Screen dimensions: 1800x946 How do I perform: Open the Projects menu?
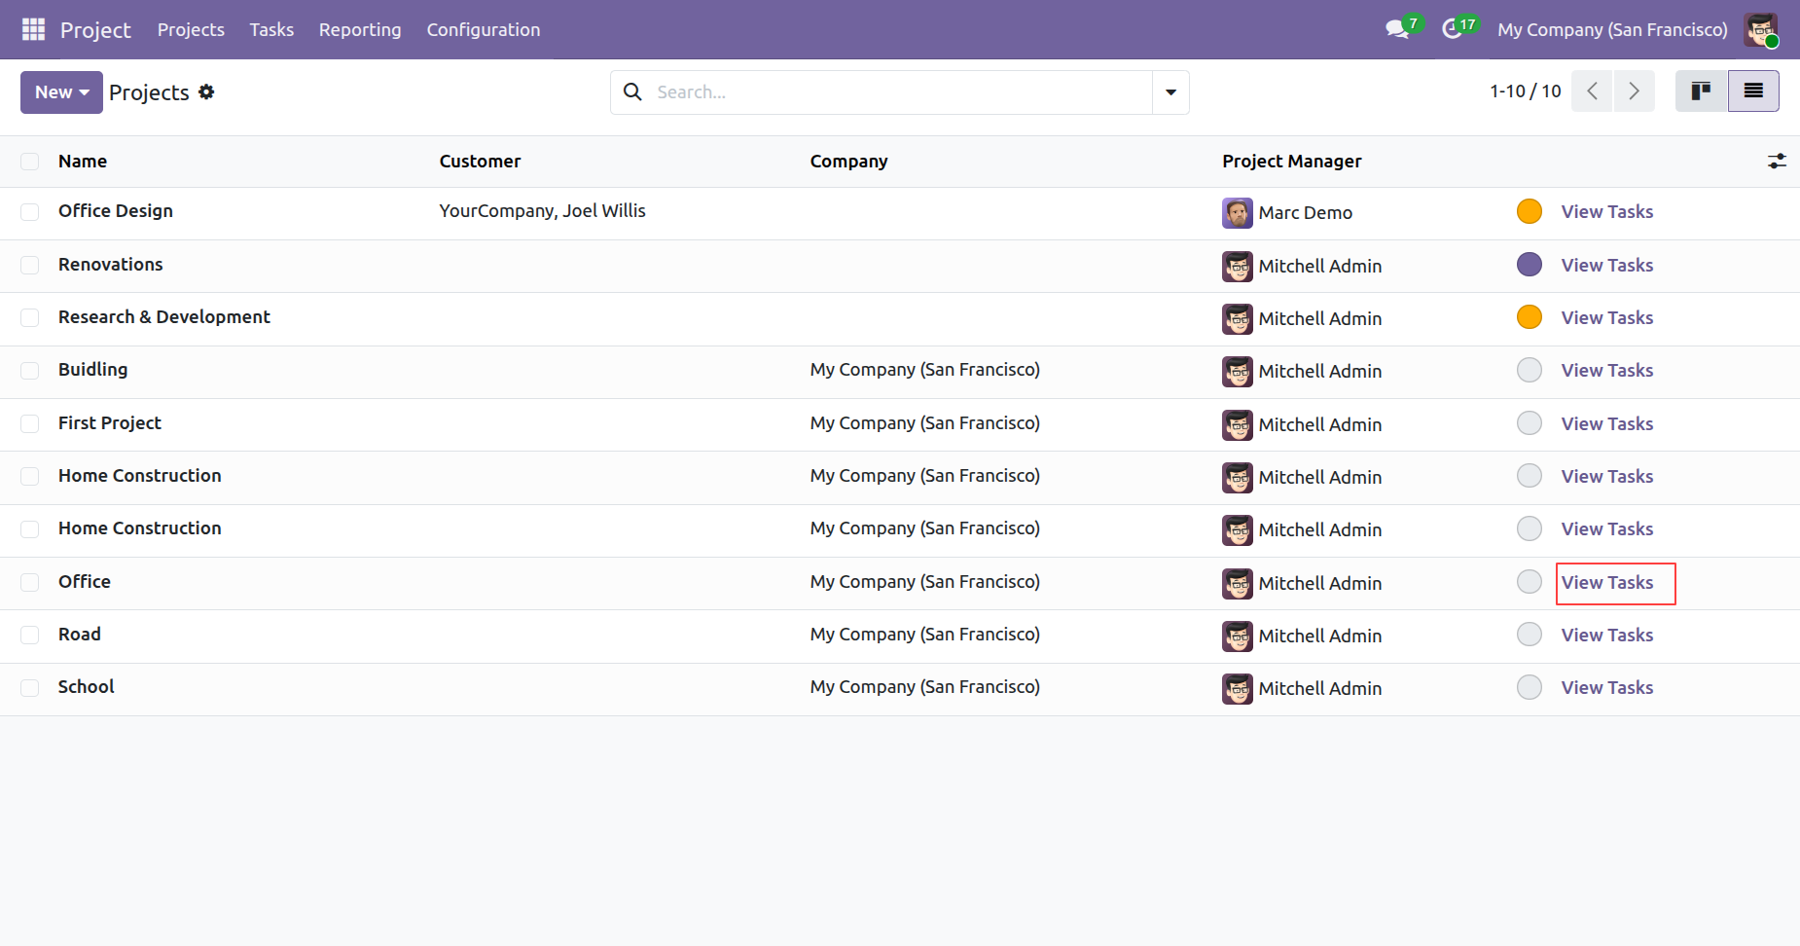(191, 29)
